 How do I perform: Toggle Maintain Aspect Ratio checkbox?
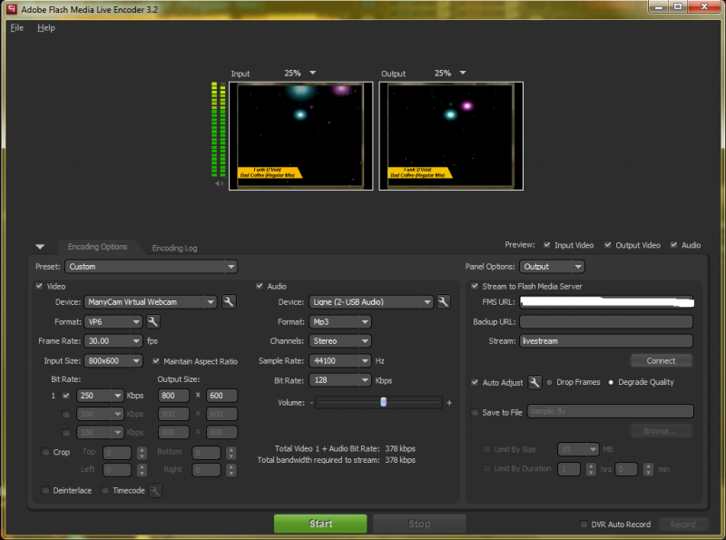157,361
